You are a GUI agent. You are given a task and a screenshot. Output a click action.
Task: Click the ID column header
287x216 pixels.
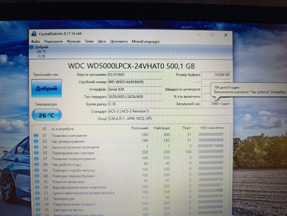45,129
